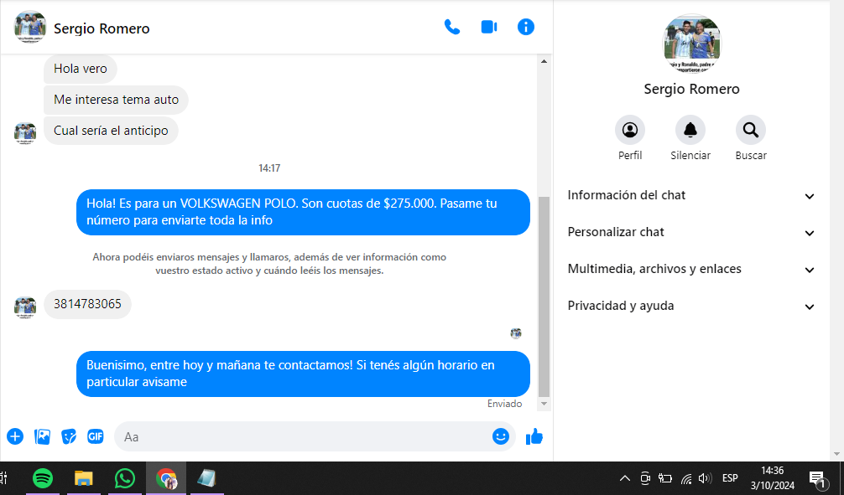Image resolution: width=844 pixels, height=495 pixels.
Task: Attach a photo file to the message
Action: tap(42, 436)
